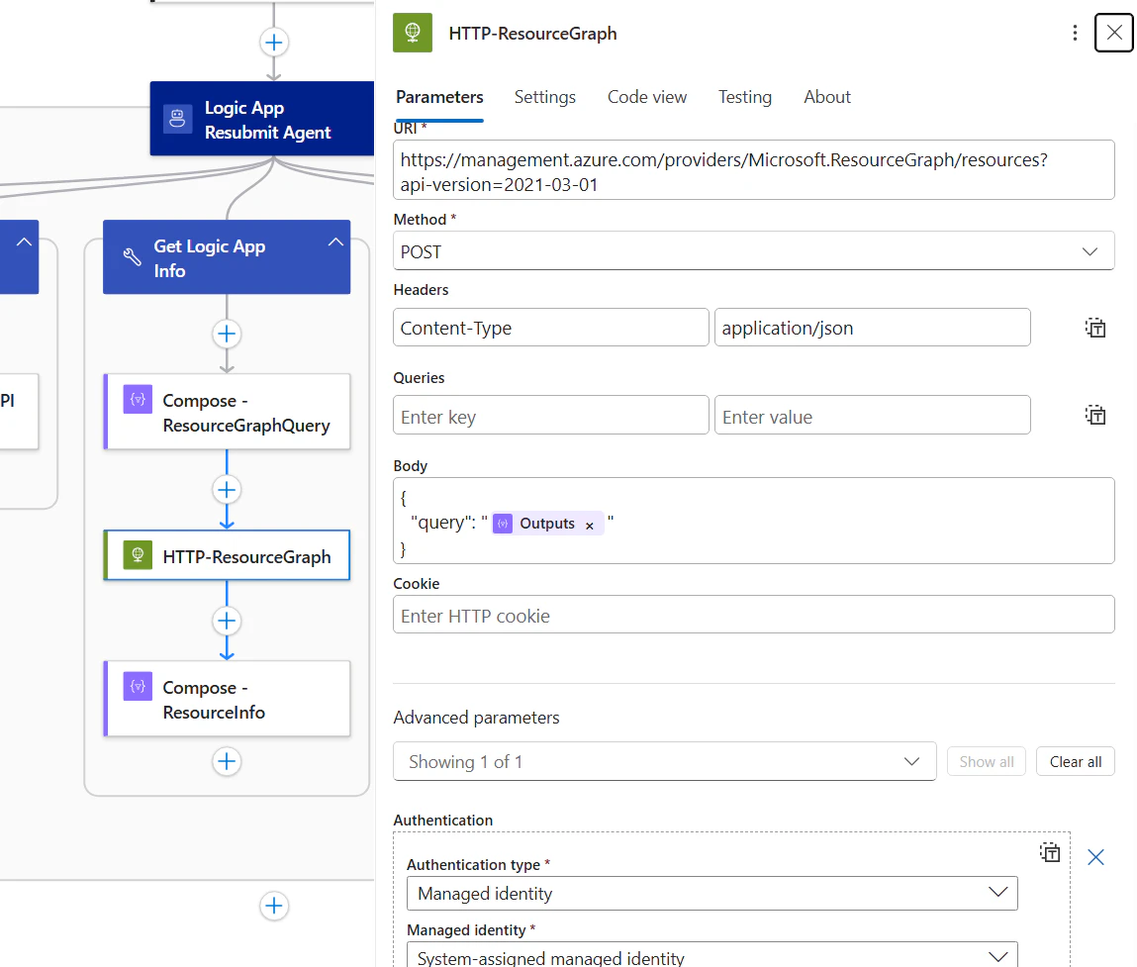This screenshot has width=1137, height=967.
Task: Add step above Logic App Resubmit Agent
Action: (273, 43)
